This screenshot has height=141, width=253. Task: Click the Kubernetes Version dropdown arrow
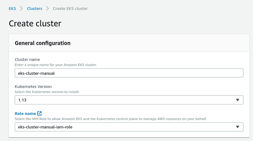[238, 100]
